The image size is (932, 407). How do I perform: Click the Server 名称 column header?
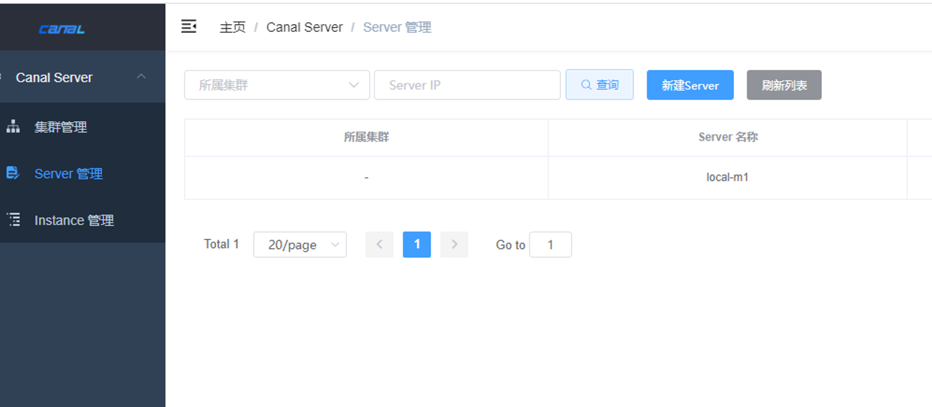tap(728, 137)
